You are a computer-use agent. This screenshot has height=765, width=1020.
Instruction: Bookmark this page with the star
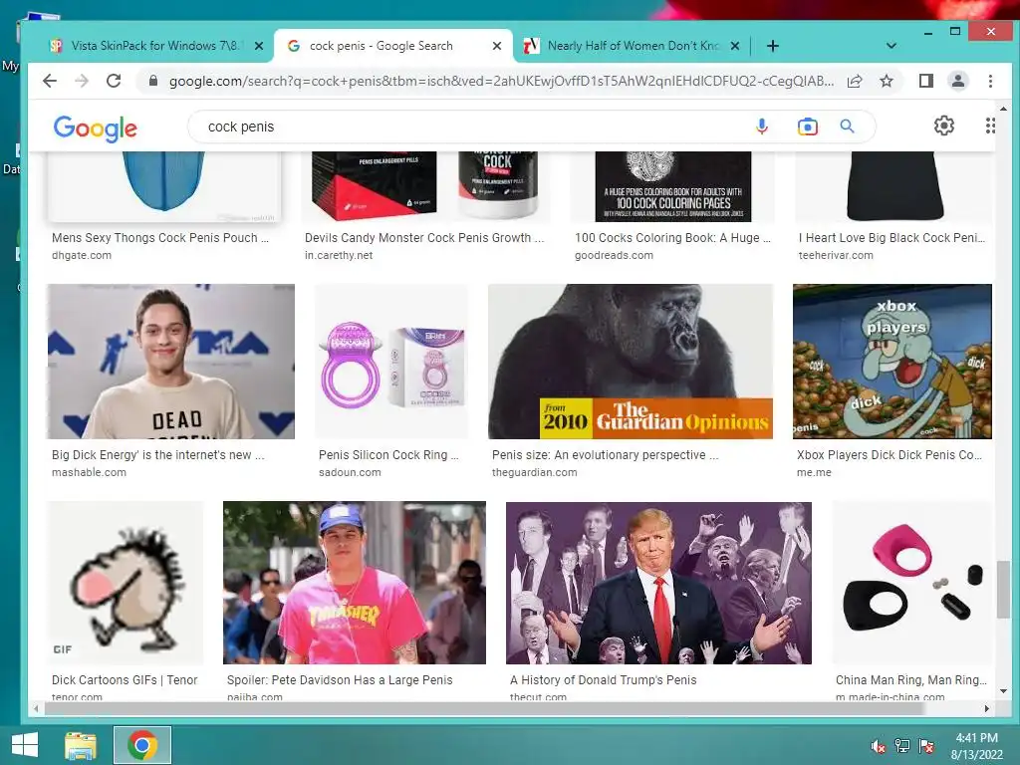pyautogui.click(x=886, y=81)
